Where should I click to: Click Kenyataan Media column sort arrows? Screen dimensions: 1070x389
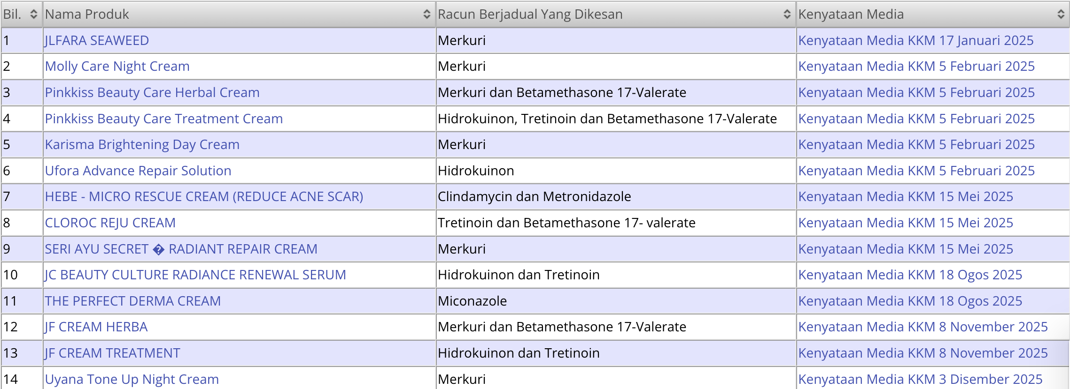(x=1061, y=15)
